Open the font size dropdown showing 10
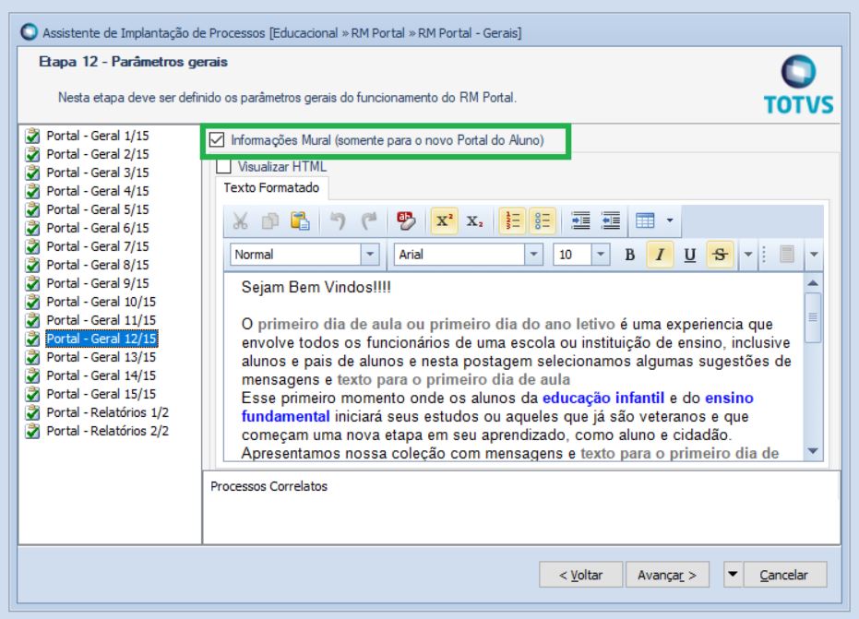 (x=601, y=255)
